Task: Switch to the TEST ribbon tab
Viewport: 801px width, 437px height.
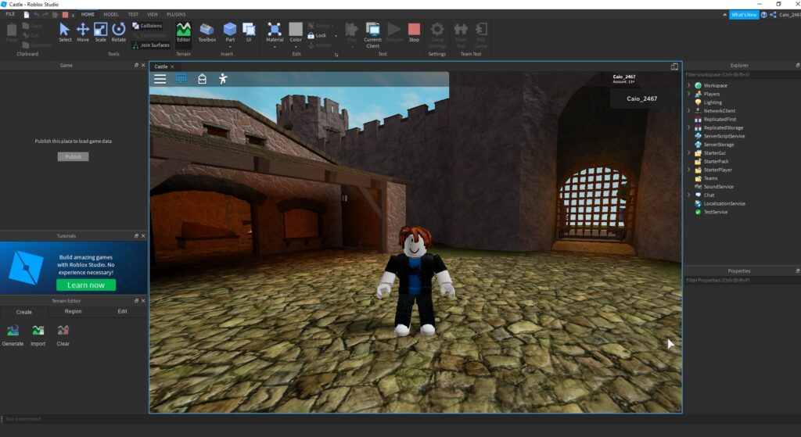Action: 133,14
